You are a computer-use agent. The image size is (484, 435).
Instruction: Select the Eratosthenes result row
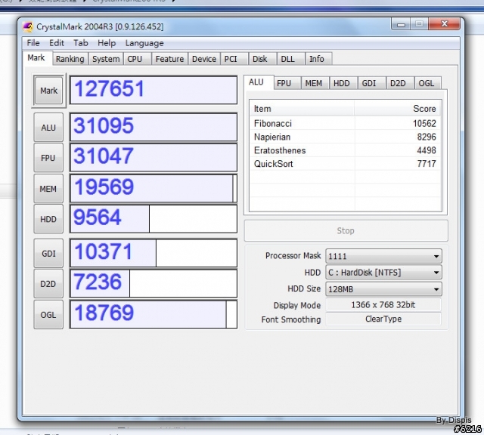tap(345, 150)
